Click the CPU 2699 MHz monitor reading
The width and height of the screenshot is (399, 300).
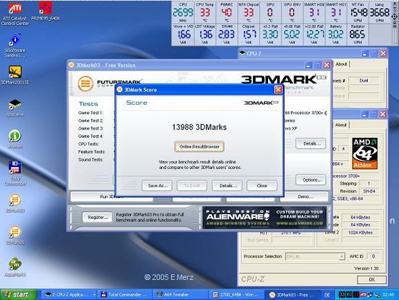(x=183, y=12)
